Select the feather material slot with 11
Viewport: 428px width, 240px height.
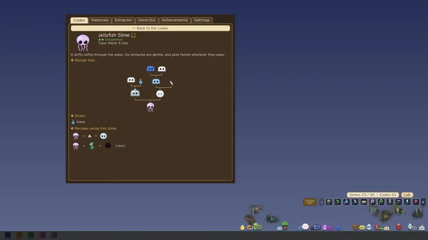[x=355, y=202]
